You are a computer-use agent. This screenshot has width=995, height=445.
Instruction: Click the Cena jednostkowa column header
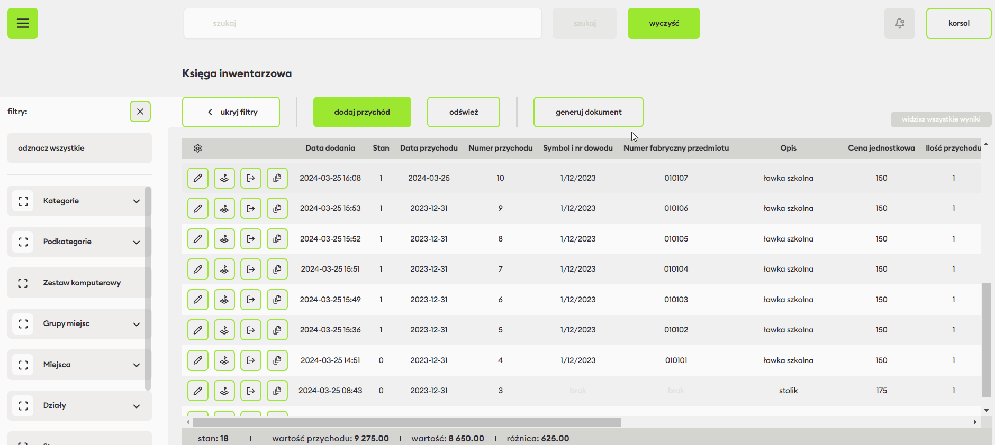pyautogui.click(x=881, y=148)
